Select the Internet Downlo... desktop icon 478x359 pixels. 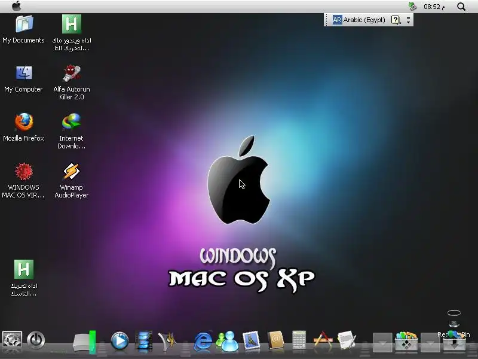(72, 122)
